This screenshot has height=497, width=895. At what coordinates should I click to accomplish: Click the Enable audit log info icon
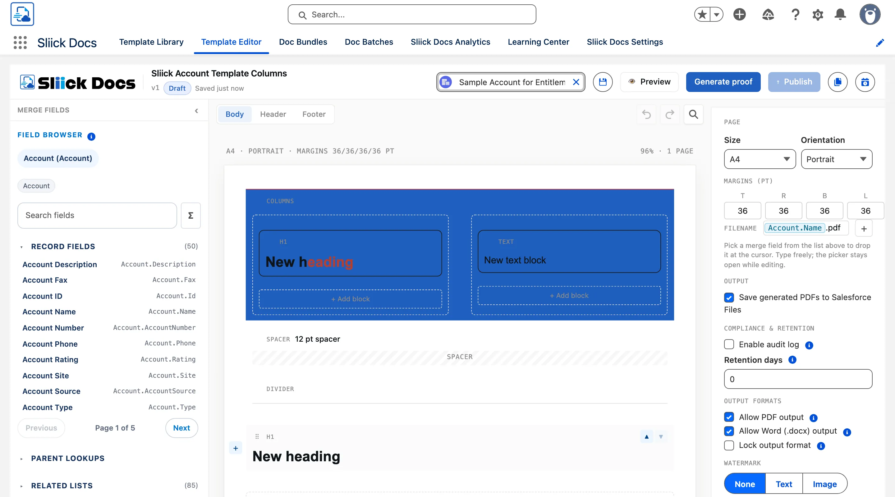click(809, 345)
